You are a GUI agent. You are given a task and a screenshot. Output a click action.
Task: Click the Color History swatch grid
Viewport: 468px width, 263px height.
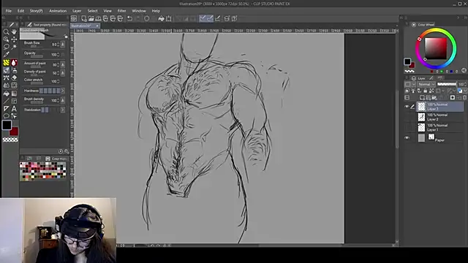coord(42,171)
